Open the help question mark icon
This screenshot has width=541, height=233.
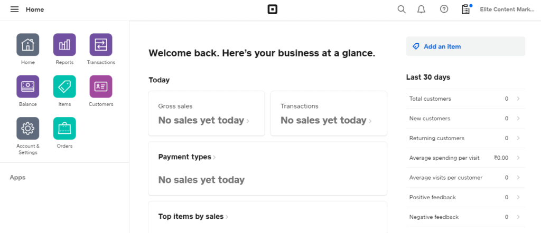(444, 9)
